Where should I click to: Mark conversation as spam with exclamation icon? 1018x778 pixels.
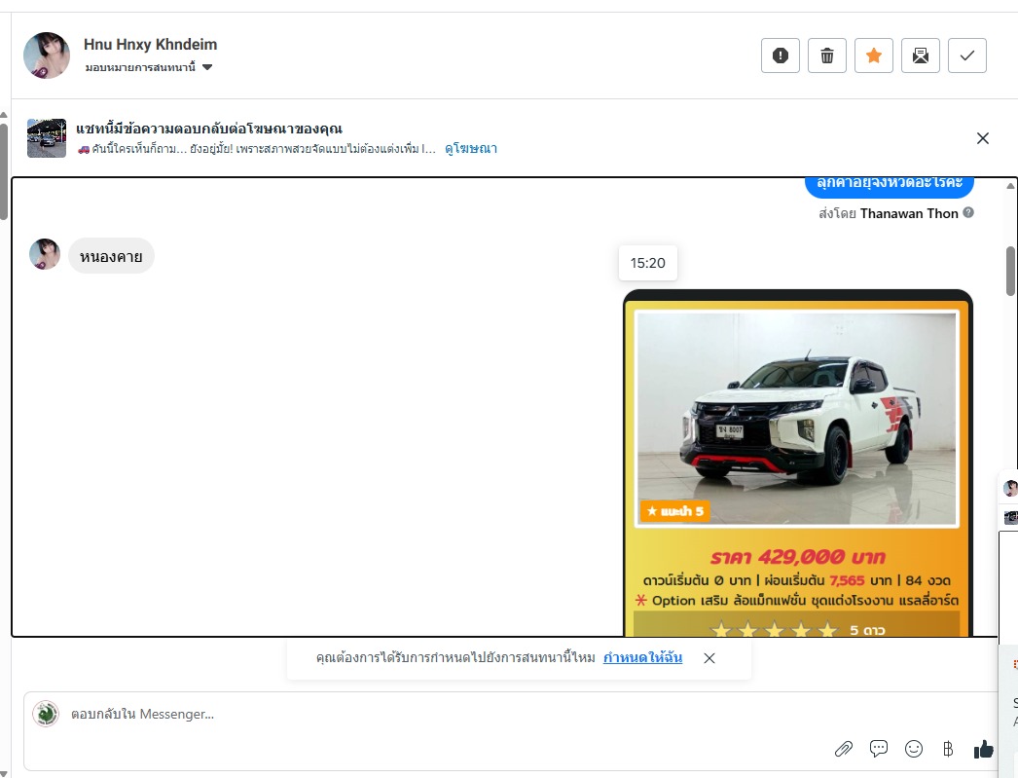pyautogui.click(x=780, y=56)
